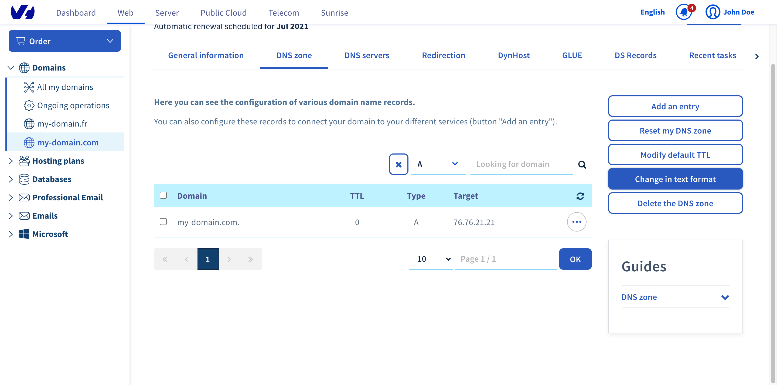
Task: Switch to the DS Records tab
Action: (636, 55)
